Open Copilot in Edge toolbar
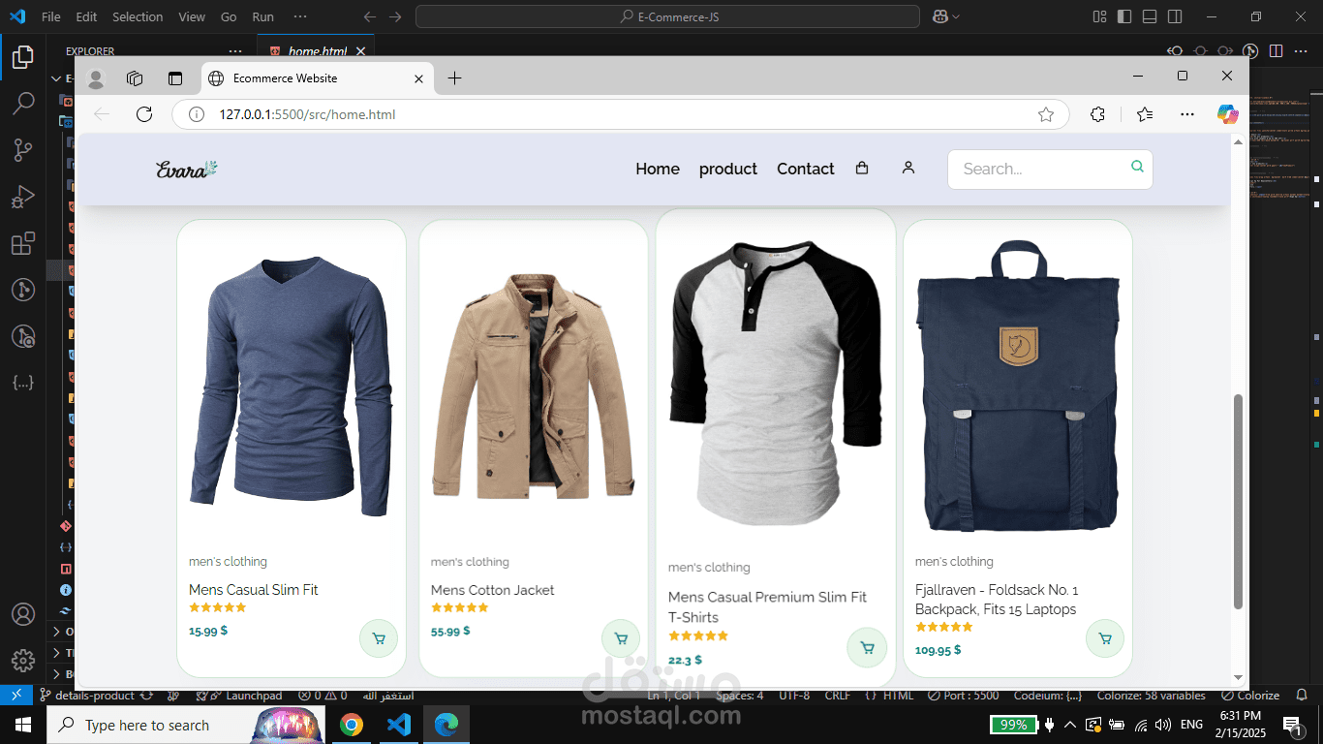The width and height of the screenshot is (1323, 744). 1228,114
